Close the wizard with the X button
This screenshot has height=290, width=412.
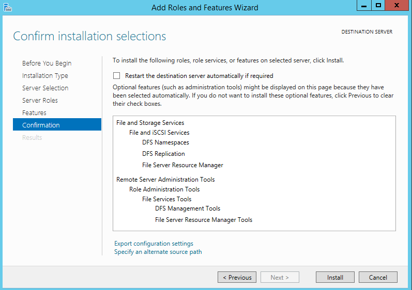397,6
